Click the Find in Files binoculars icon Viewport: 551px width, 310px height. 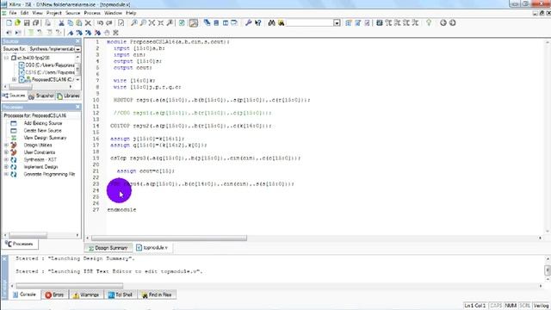tap(282, 23)
